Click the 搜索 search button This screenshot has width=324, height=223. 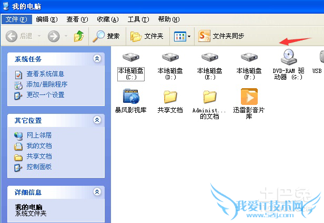[x=106, y=36]
